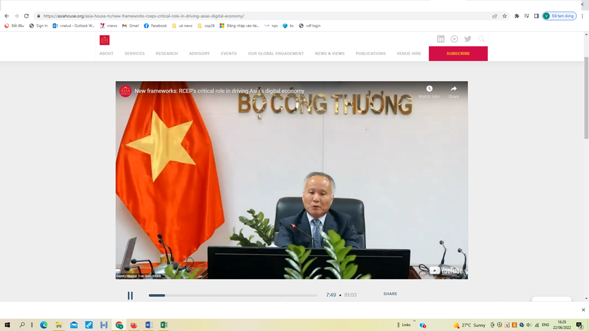
Task: Go to News & Views section
Action: [330, 53]
